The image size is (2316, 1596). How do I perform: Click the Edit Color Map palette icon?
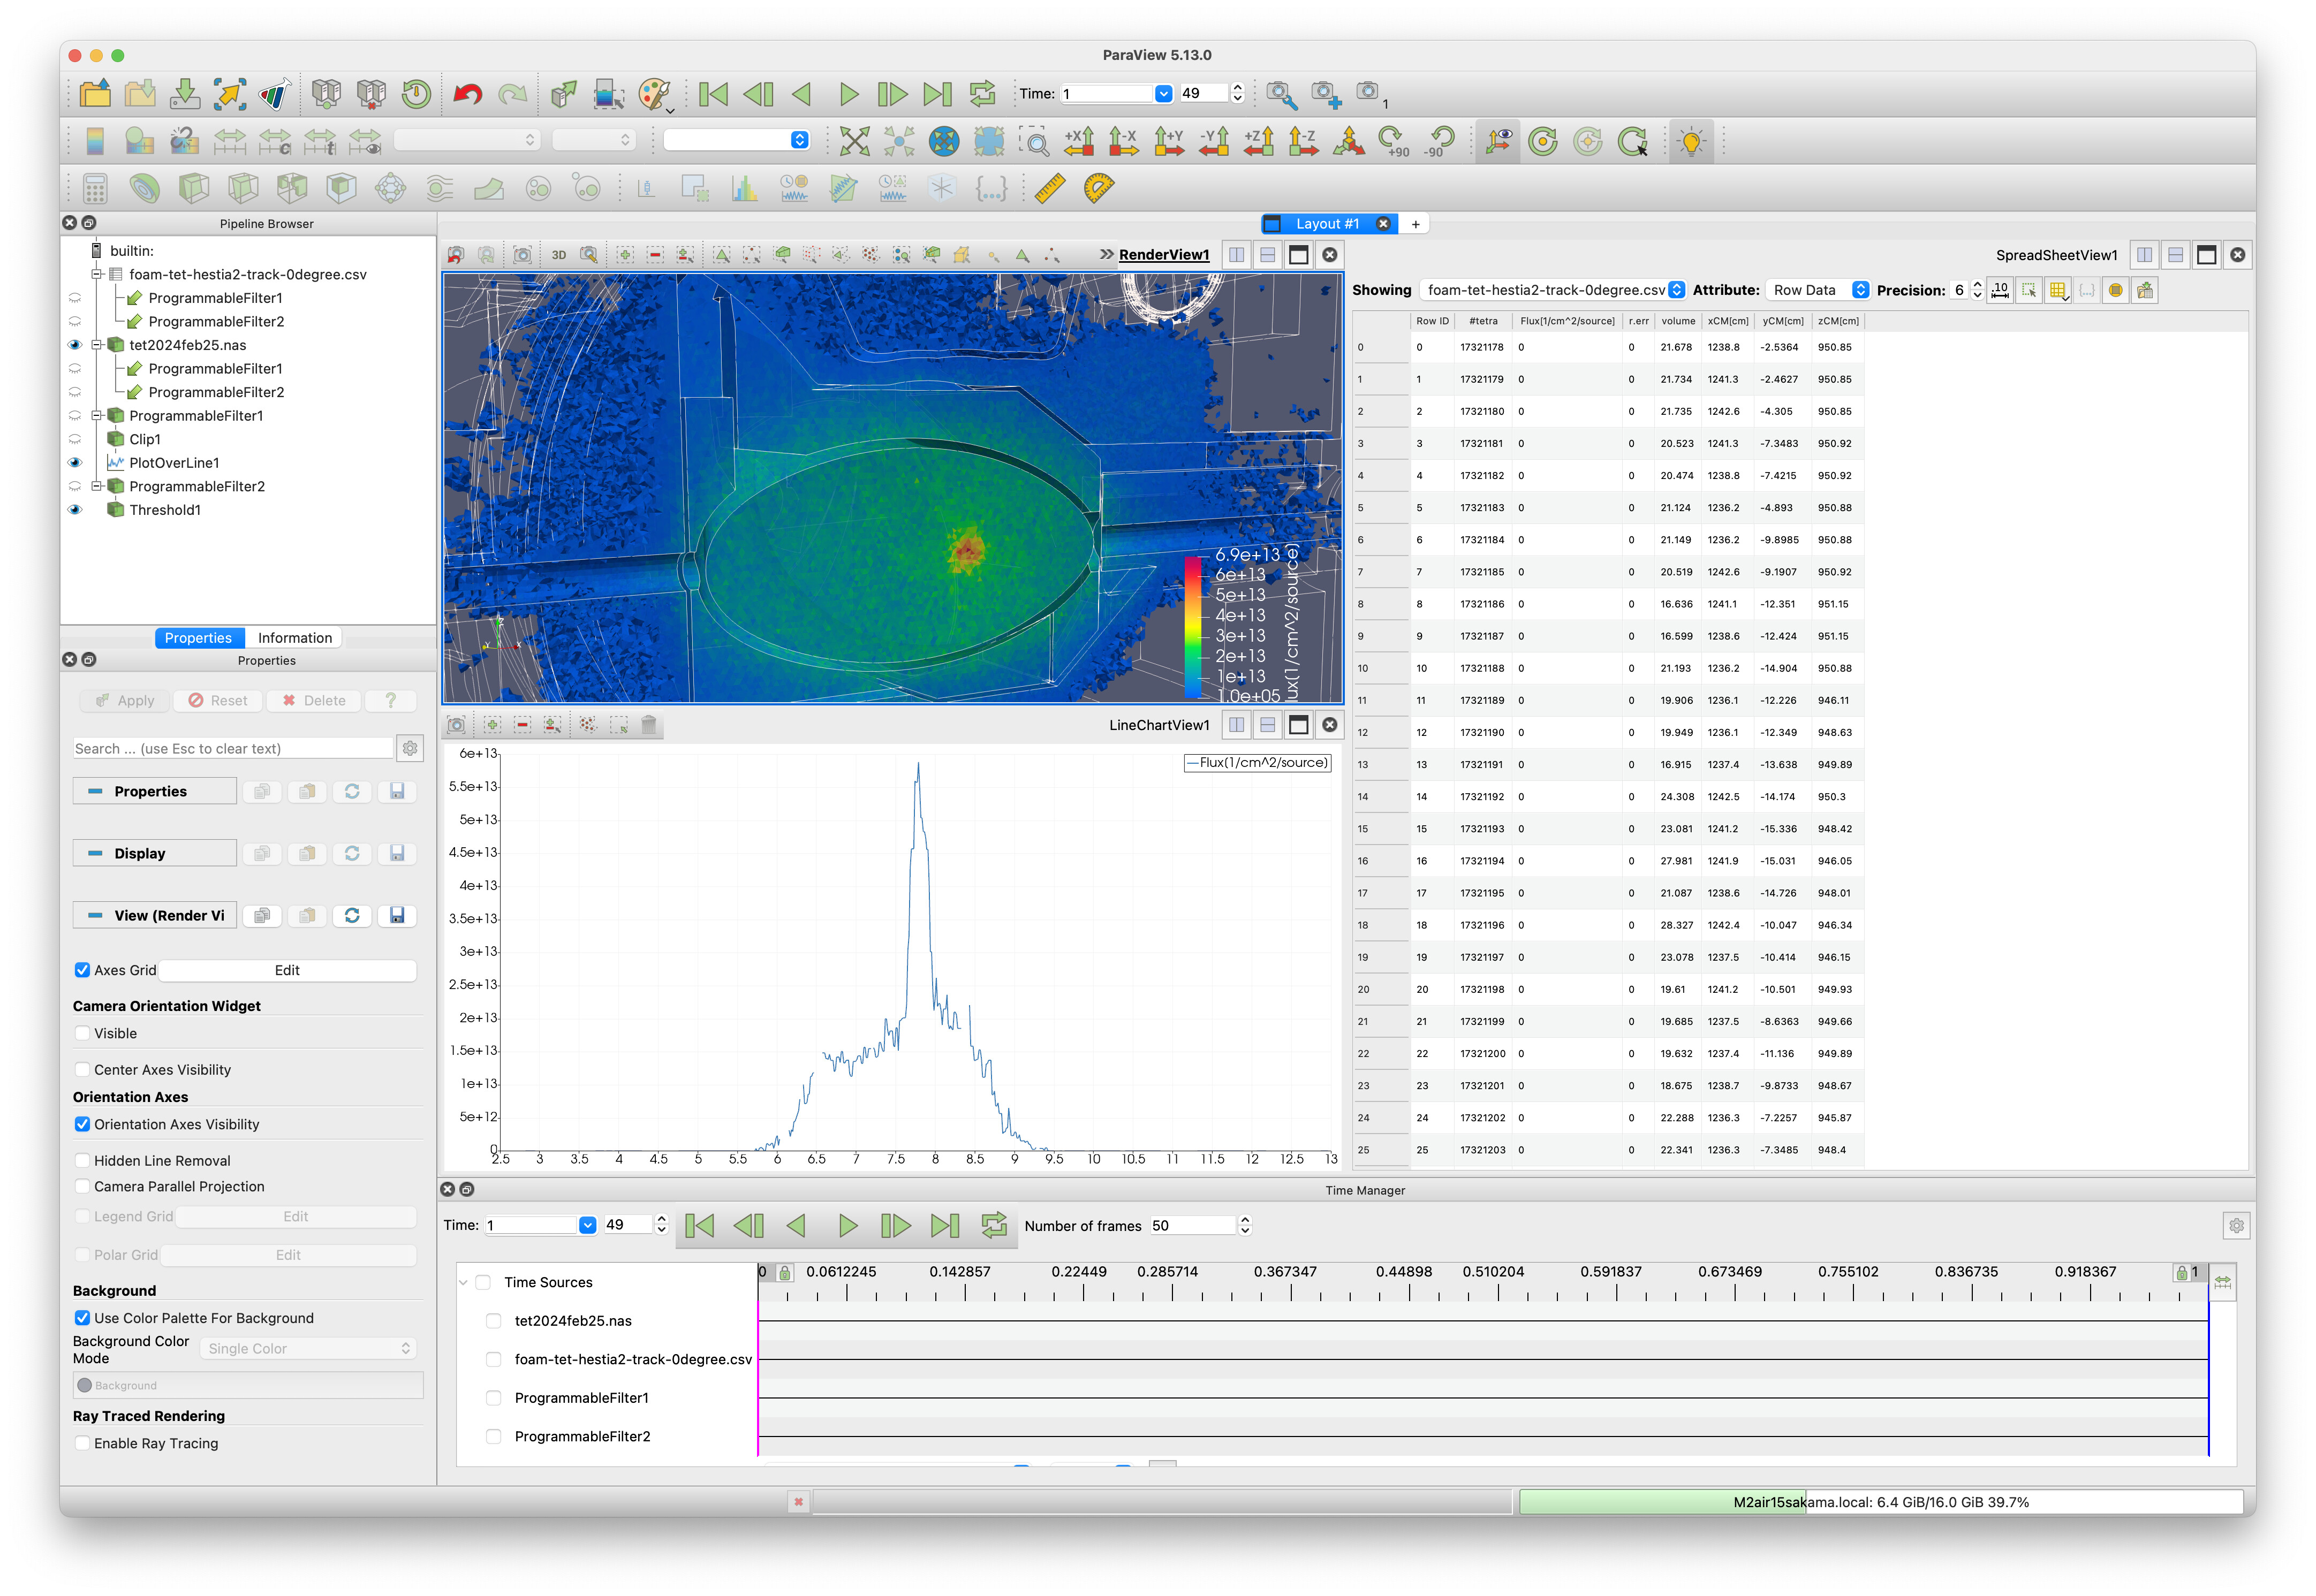click(x=654, y=94)
